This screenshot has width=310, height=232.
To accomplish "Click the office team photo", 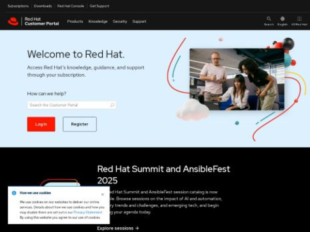I will click(237, 79).
